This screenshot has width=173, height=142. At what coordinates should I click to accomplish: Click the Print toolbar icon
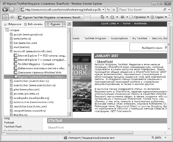[122, 17]
